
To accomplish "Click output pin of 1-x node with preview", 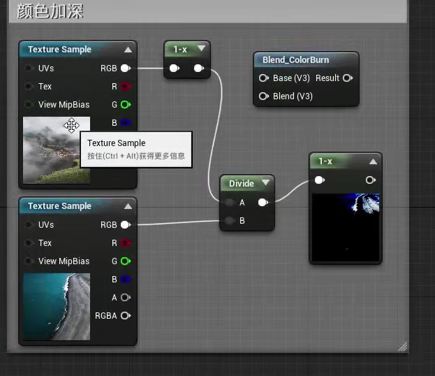I will pyautogui.click(x=371, y=180).
